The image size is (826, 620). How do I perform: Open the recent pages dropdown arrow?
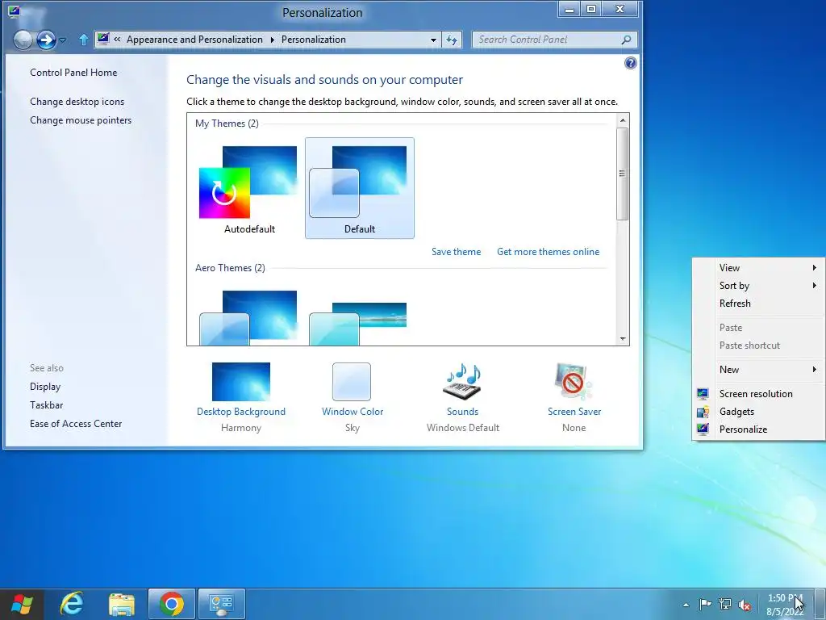point(63,40)
